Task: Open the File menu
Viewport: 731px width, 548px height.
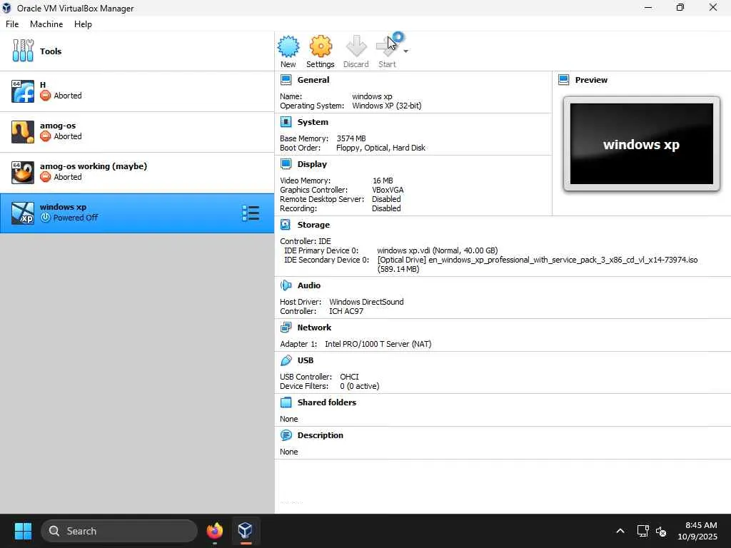Action: (12, 24)
